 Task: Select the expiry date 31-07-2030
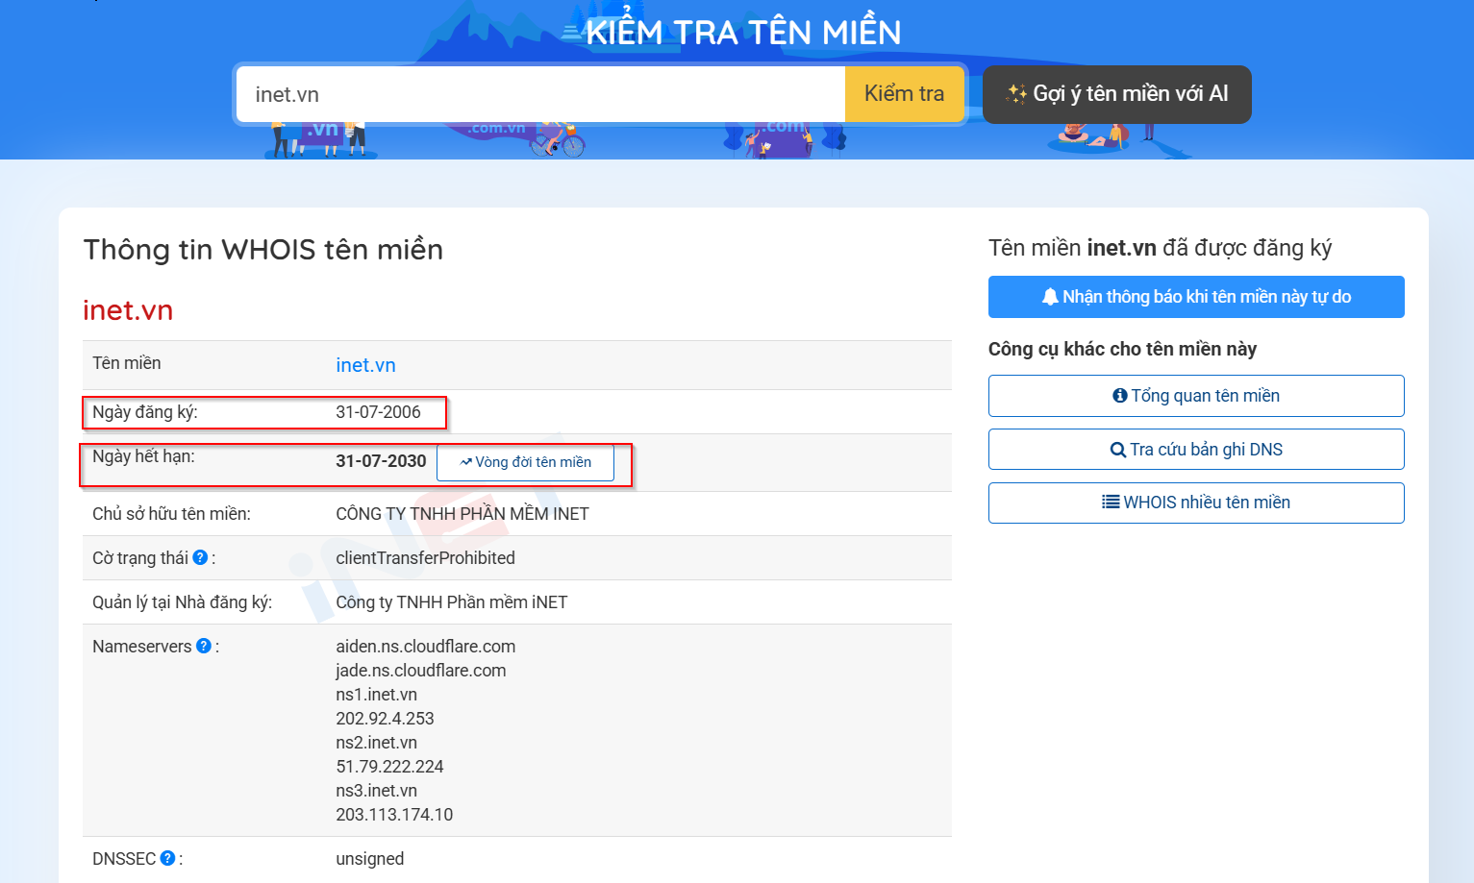[x=381, y=461]
